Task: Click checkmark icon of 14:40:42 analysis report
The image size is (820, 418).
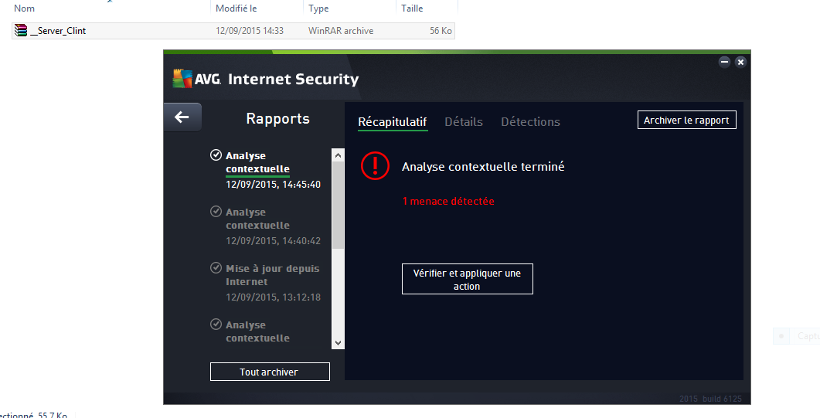Action: 216,212
